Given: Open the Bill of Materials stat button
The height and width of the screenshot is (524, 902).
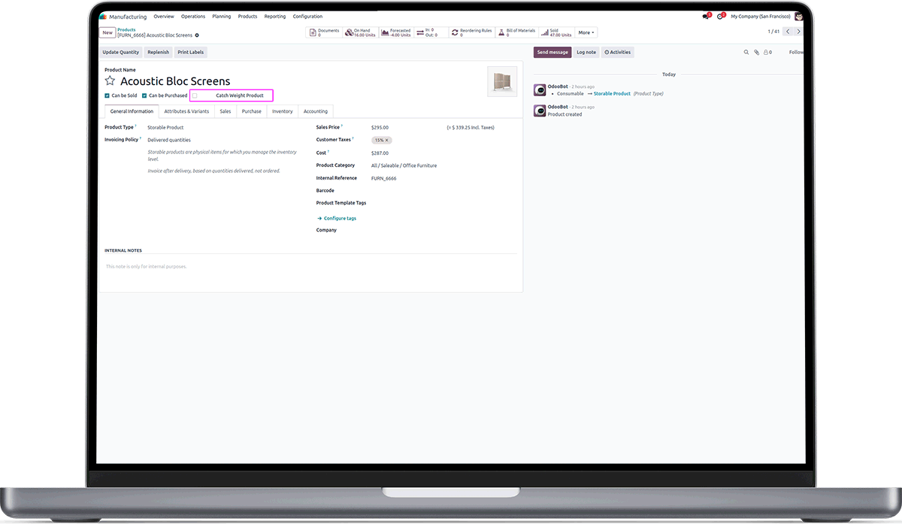Looking at the screenshot, I should pyautogui.click(x=516, y=32).
